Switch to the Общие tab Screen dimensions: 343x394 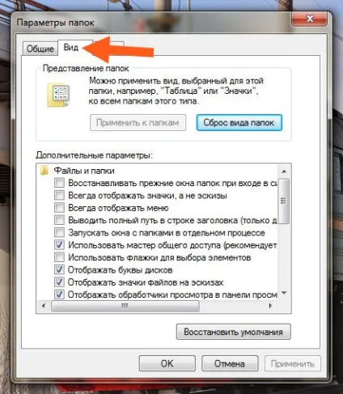(40, 49)
